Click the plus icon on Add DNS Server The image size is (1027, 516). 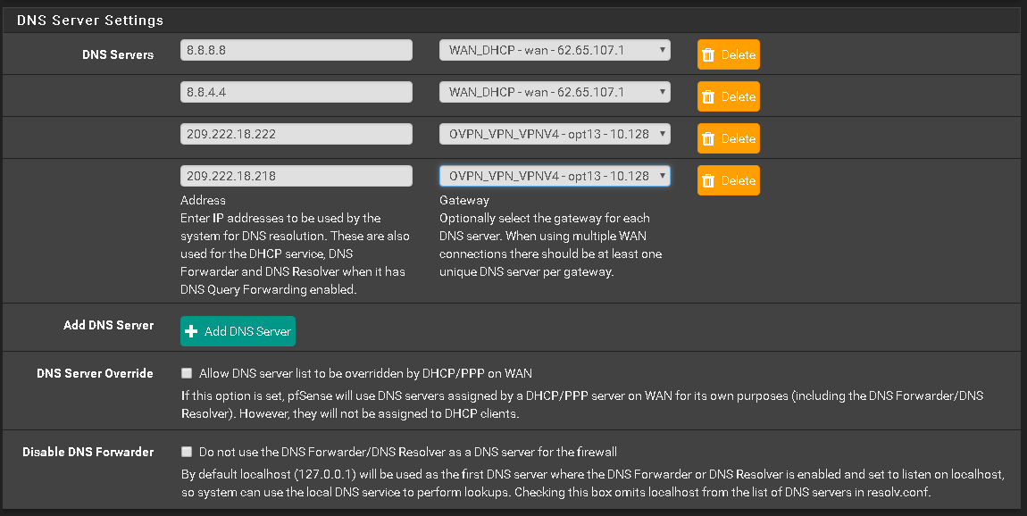click(x=191, y=331)
